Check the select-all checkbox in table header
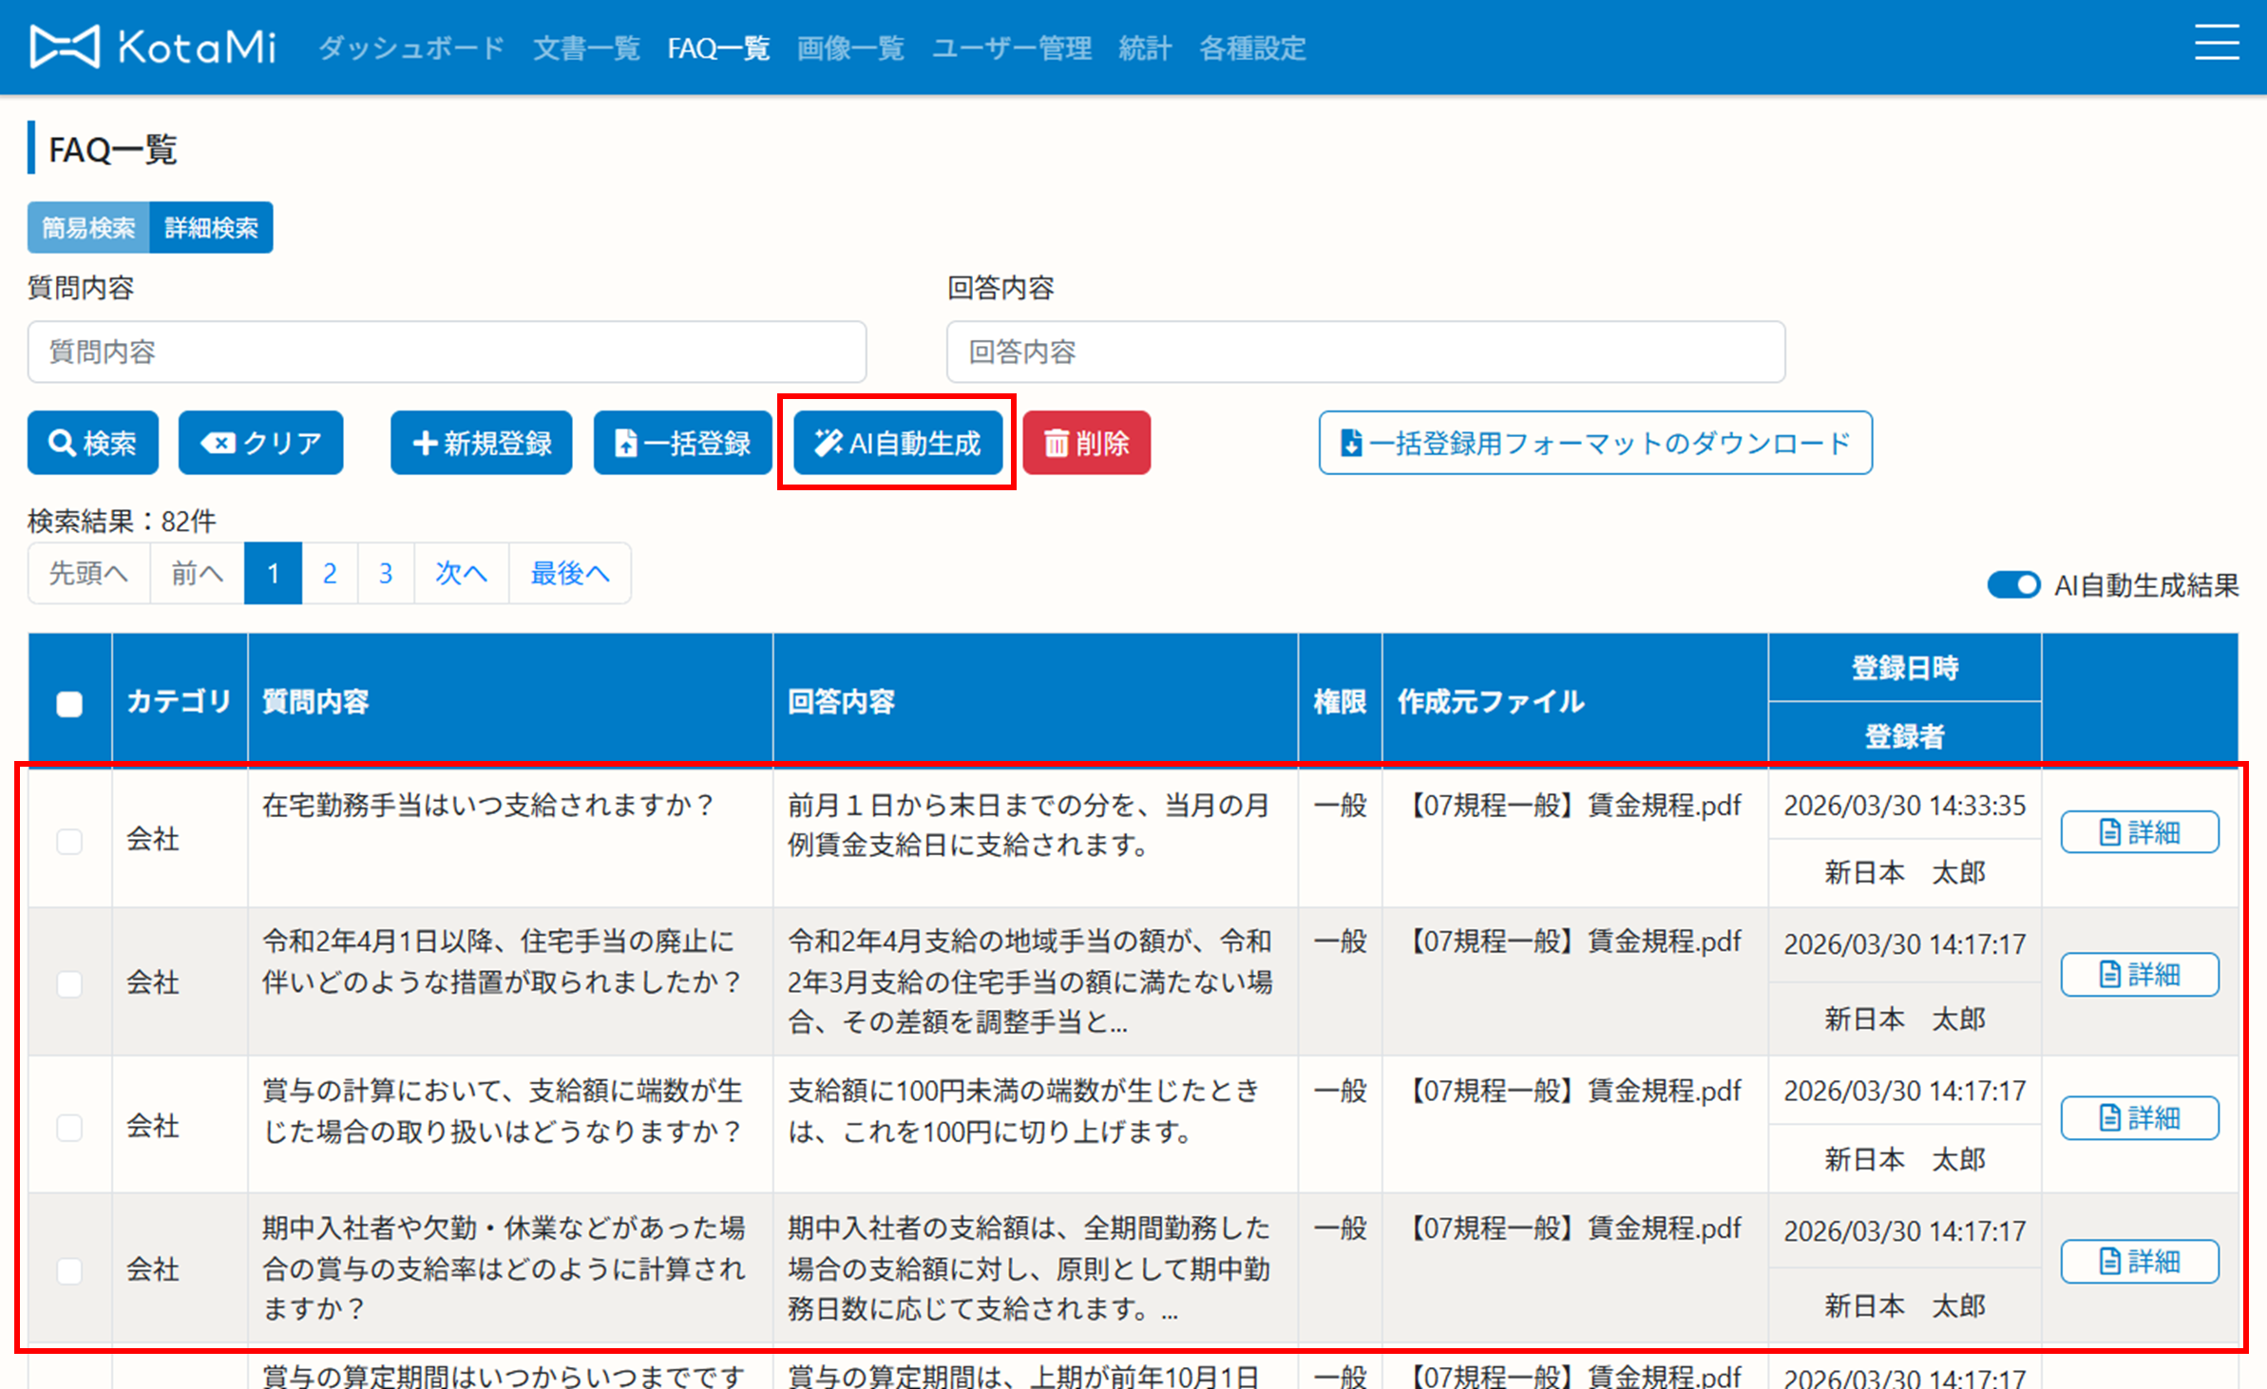Viewport: 2267px width, 1389px height. click(x=69, y=704)
